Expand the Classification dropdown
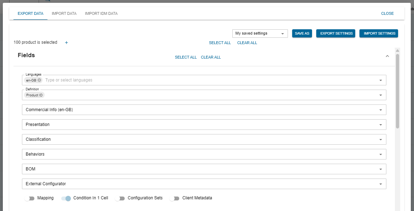 click(204, 139)
